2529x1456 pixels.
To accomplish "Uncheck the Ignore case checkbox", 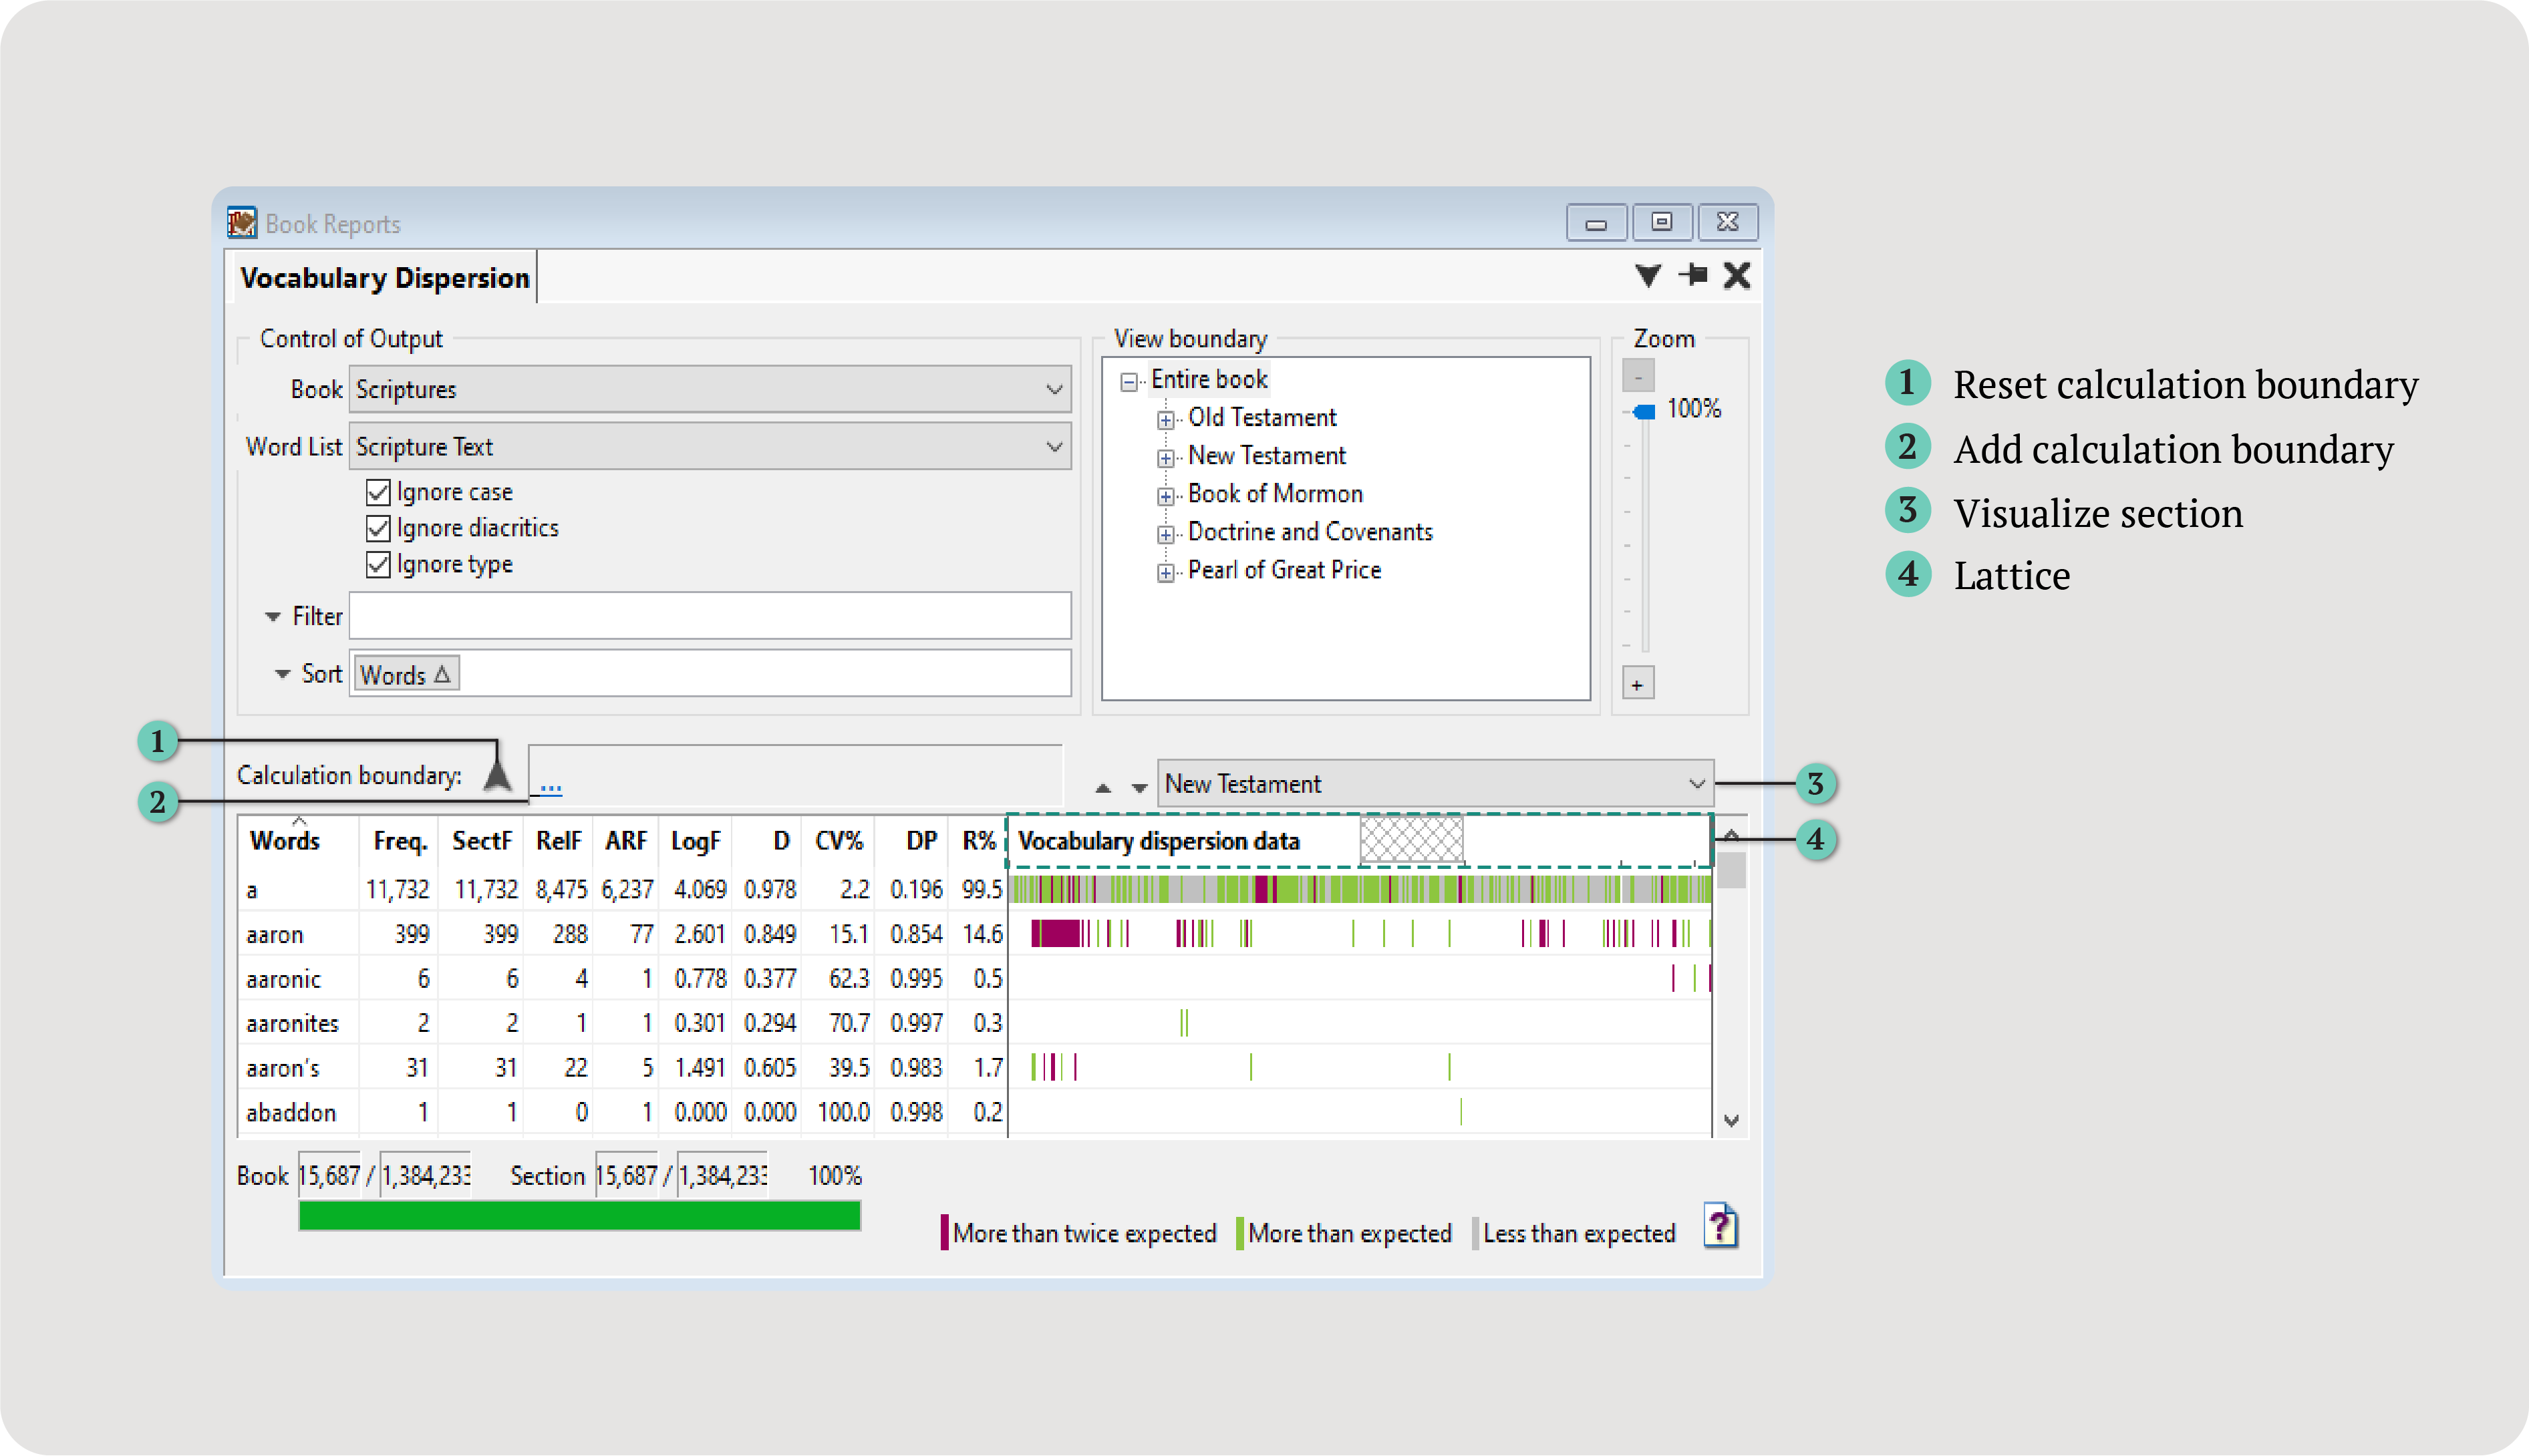I will tap(378, 492).
